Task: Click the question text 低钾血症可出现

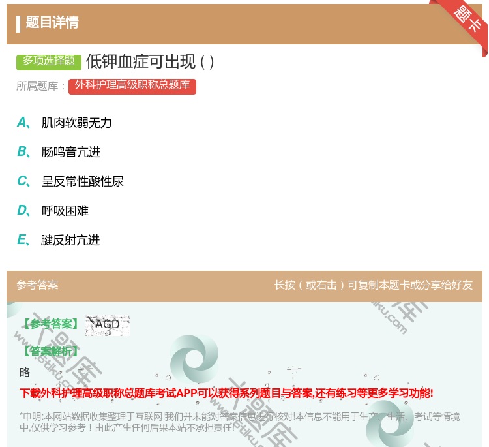Action: point(149,61)
